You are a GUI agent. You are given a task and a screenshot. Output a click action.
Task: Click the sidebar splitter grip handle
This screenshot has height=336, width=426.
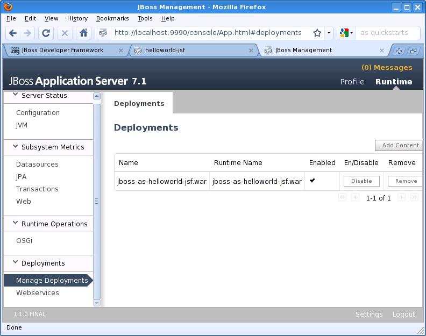click(96, 201)
